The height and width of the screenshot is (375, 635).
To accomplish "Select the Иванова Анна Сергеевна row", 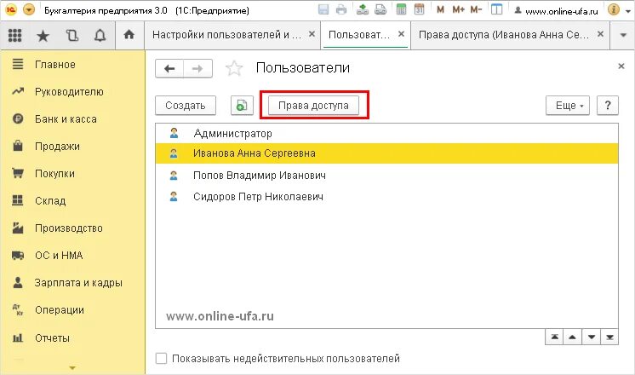I will tap(386, 153).
